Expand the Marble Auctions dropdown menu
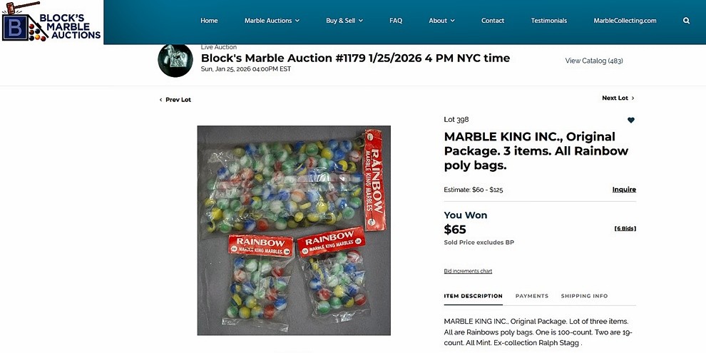This screenshot has width=706, height=353. [x=272, y=21]
